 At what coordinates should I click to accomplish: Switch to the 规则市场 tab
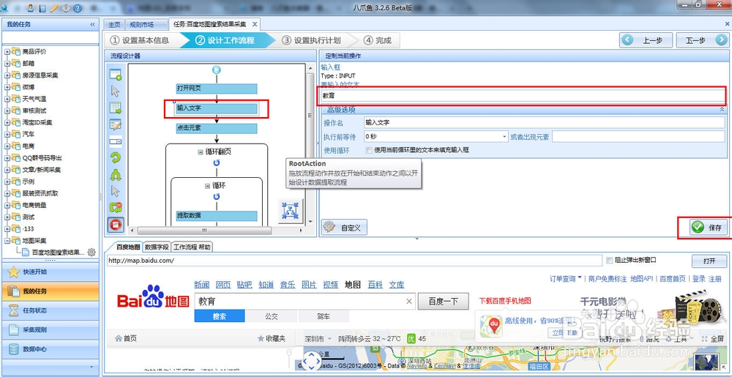point(141,25)
